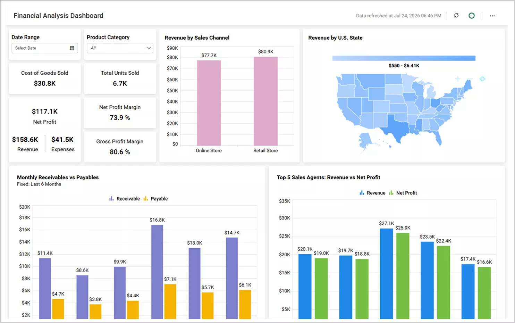Toggle Payable legend icon
515x323 pixels.
point(146,199)
